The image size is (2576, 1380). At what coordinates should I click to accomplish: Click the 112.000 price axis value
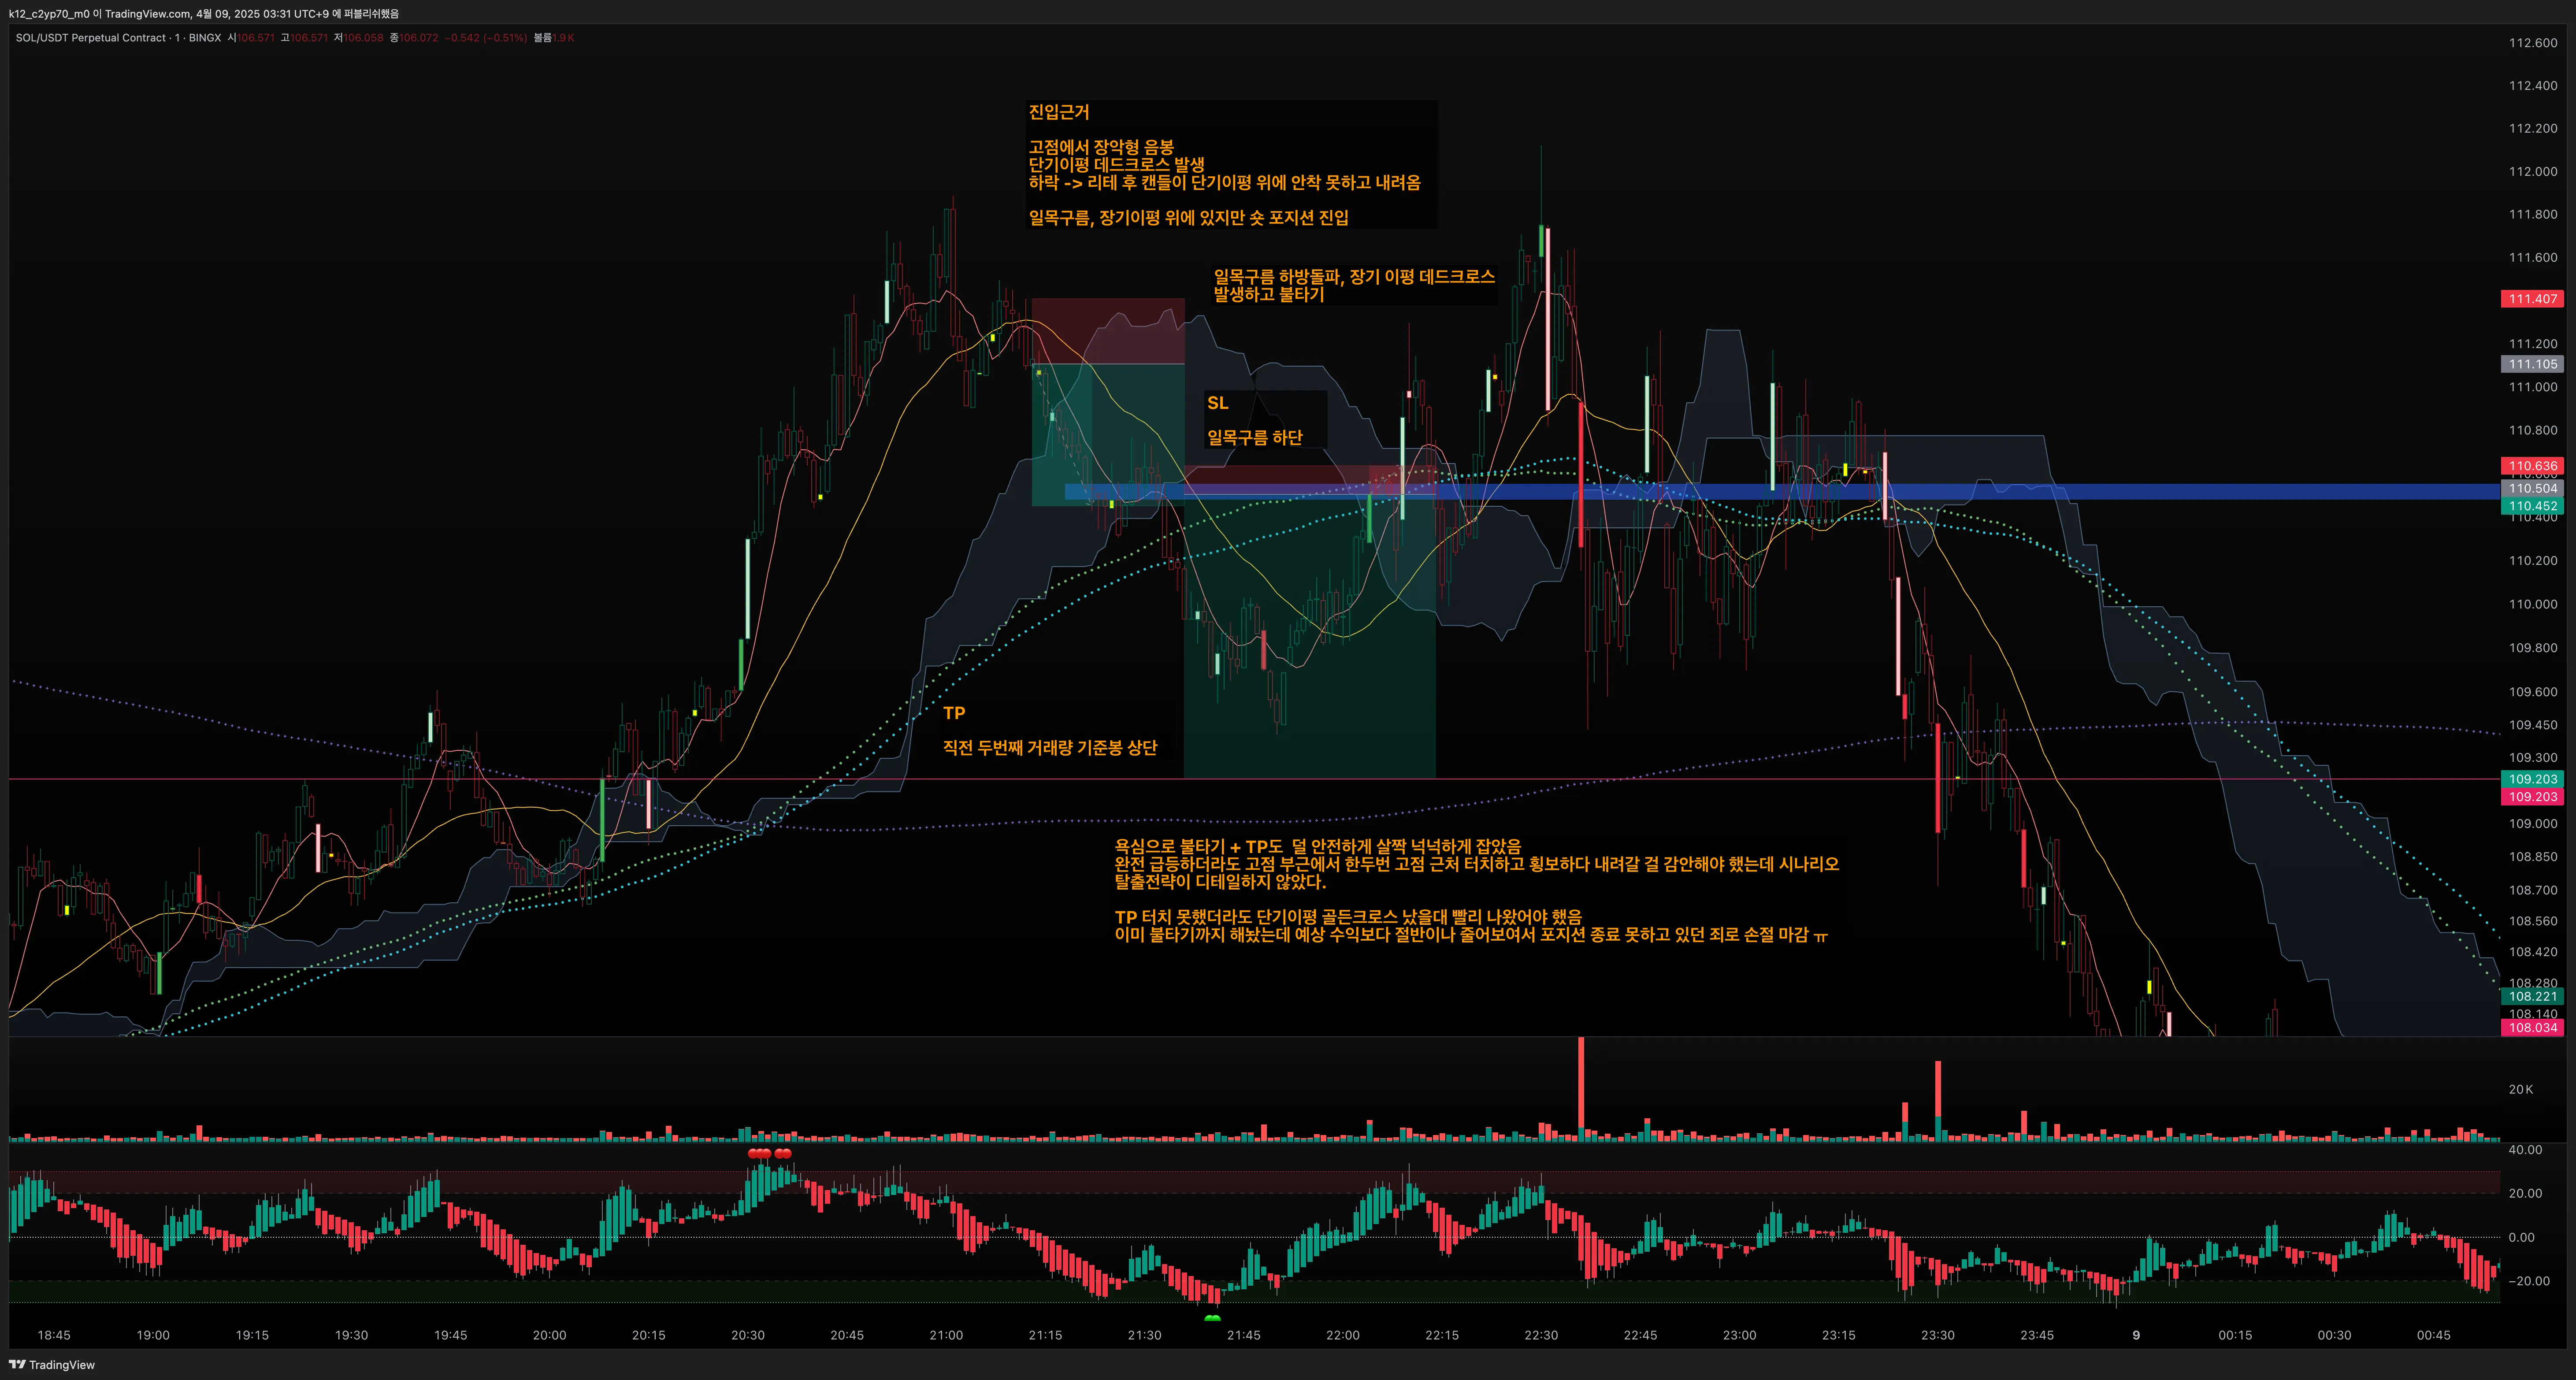pyautogui.click(x=2532, y=172)
